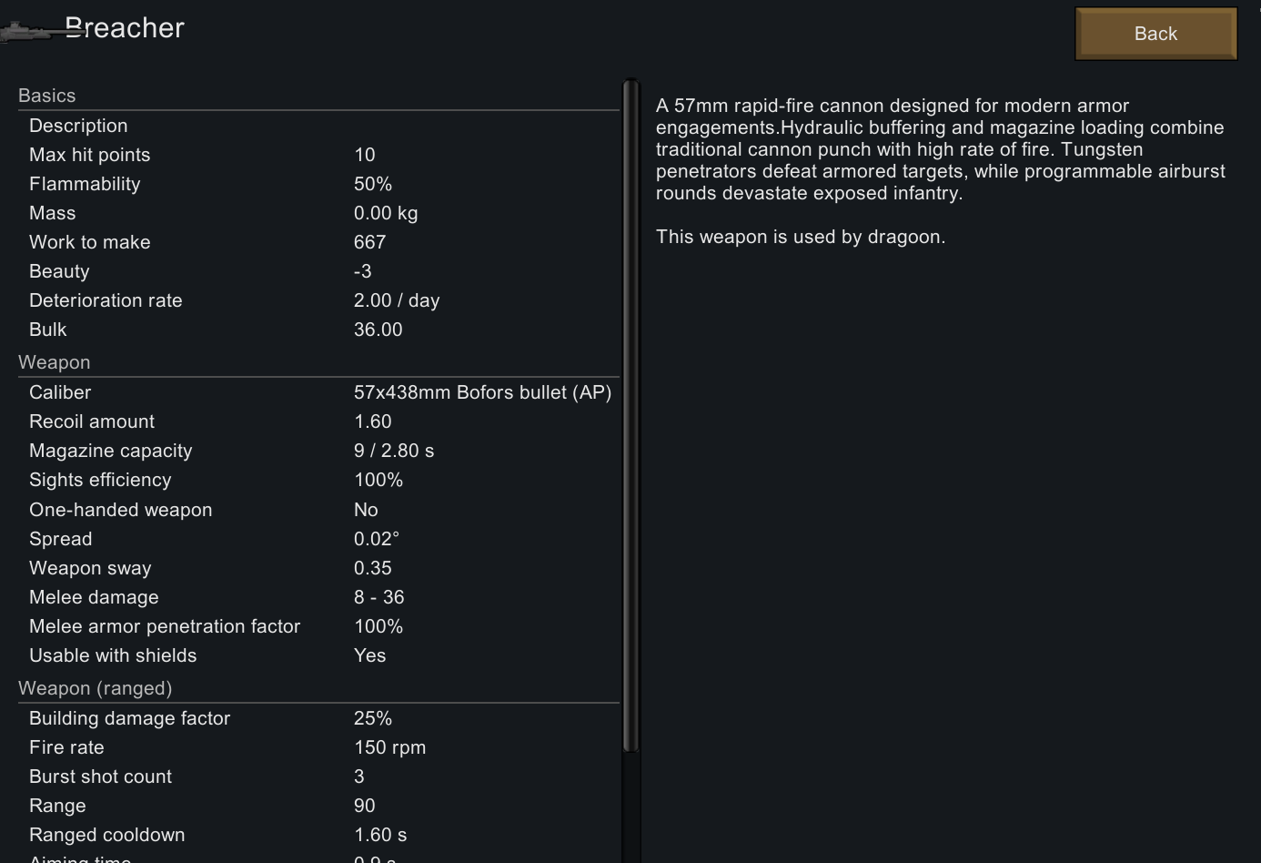The image size is (1261, 863).
Task: Click the Flammability stat row
Action: [318, 184]
